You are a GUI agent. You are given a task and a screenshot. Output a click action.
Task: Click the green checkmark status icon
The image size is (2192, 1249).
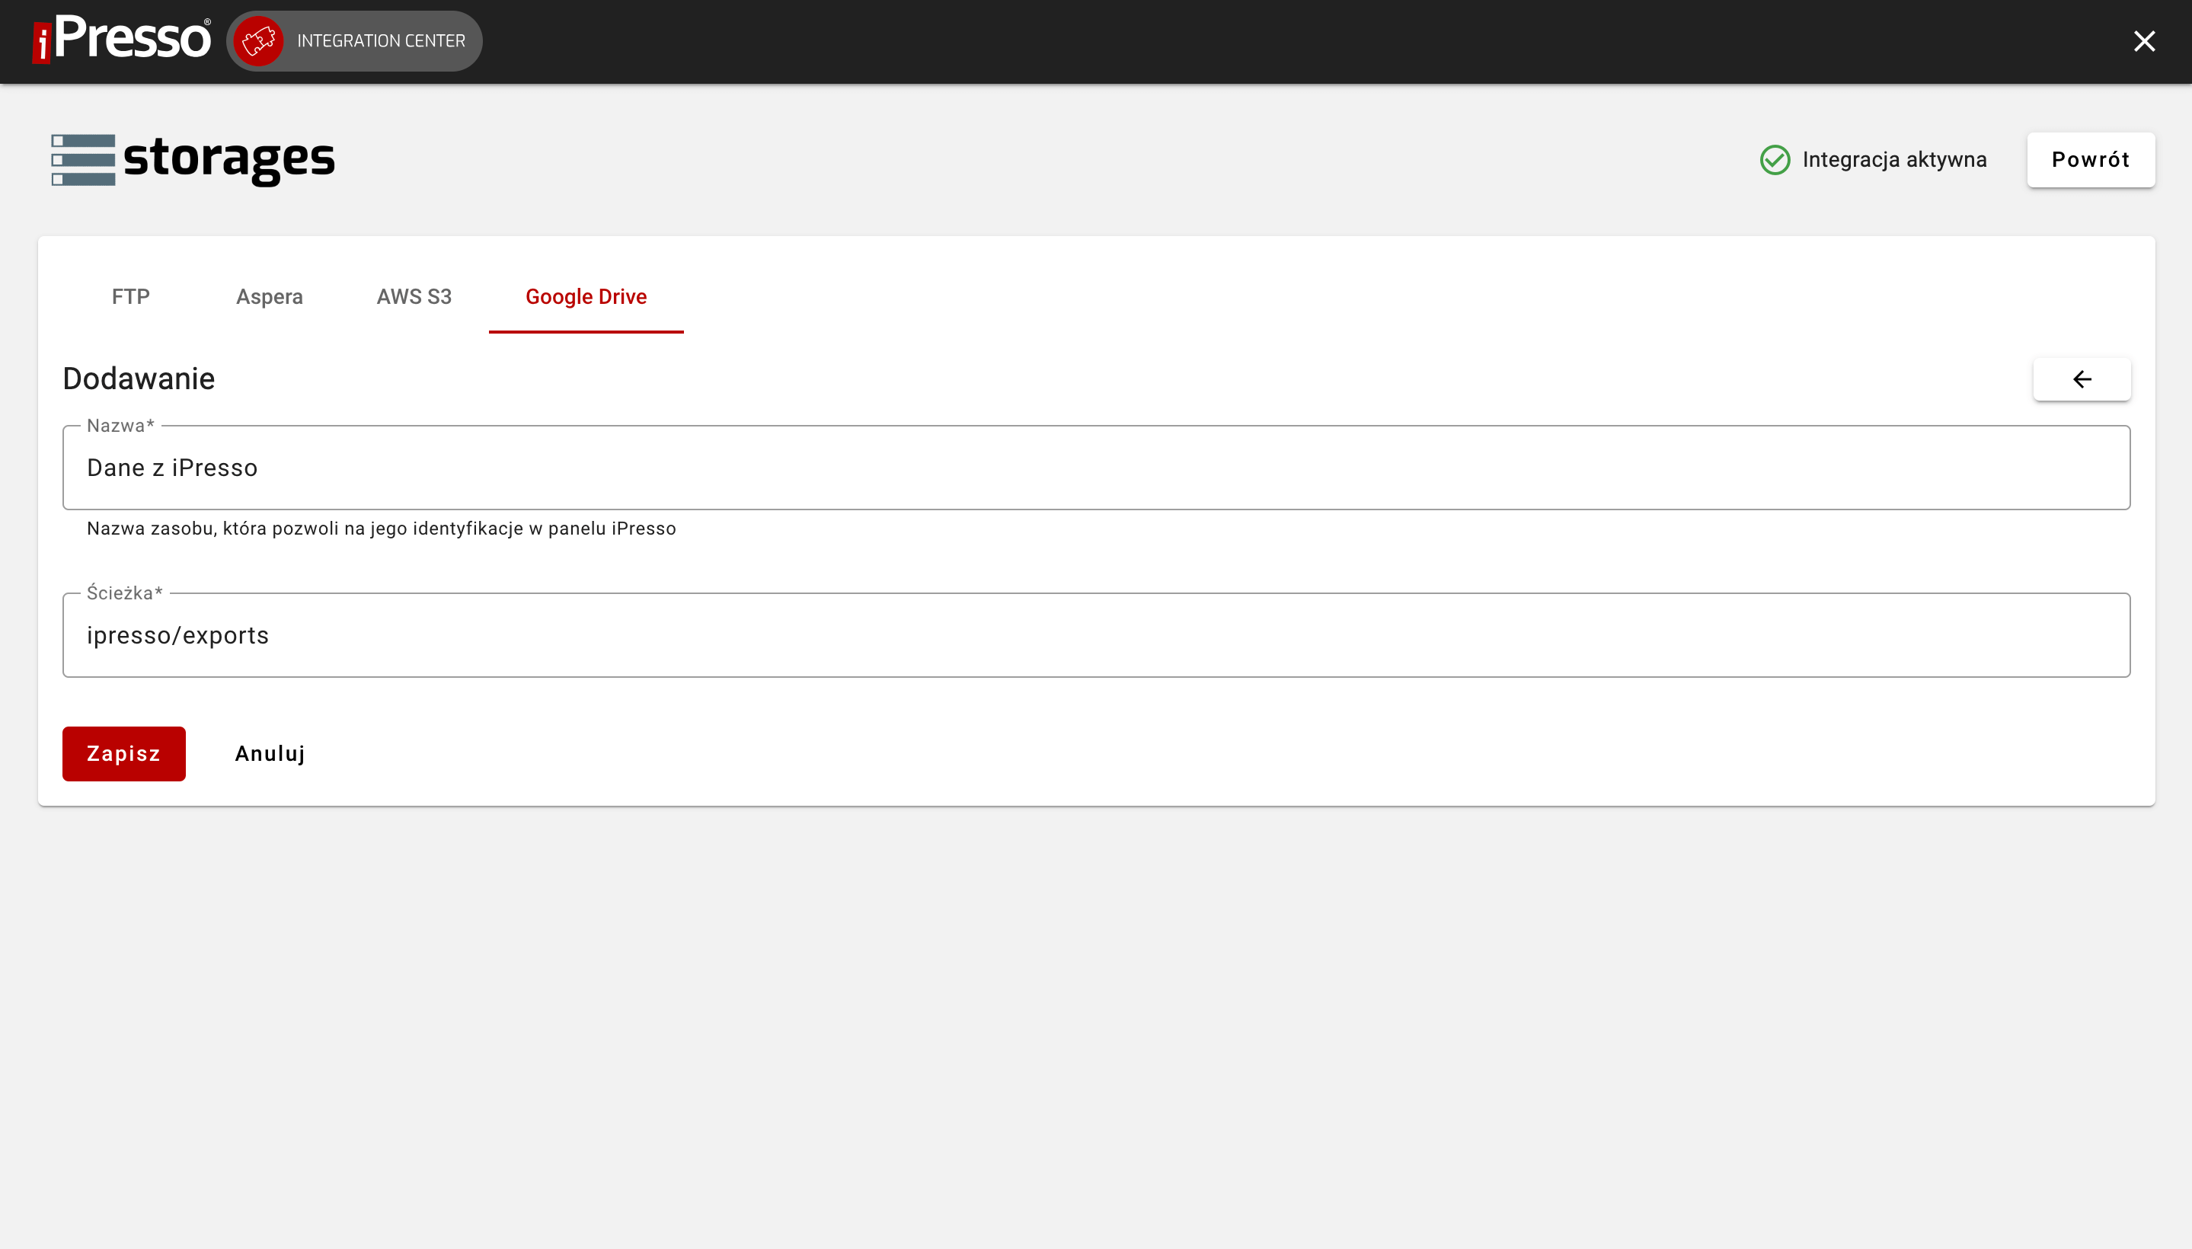tap(1774, 160)
